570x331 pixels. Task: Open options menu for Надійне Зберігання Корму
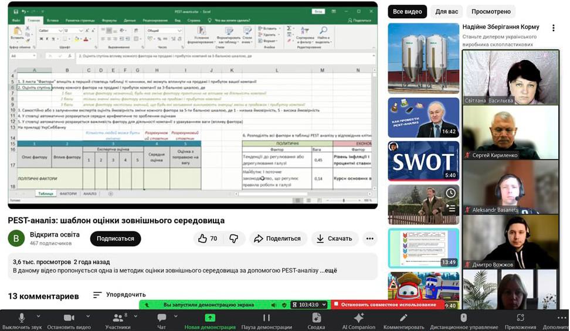coord(553,28)
